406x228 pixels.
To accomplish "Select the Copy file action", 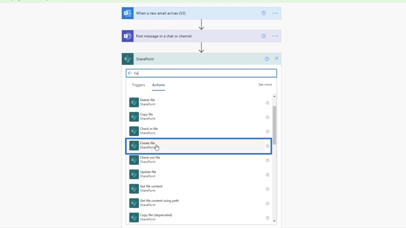I will tap(199, 117).
